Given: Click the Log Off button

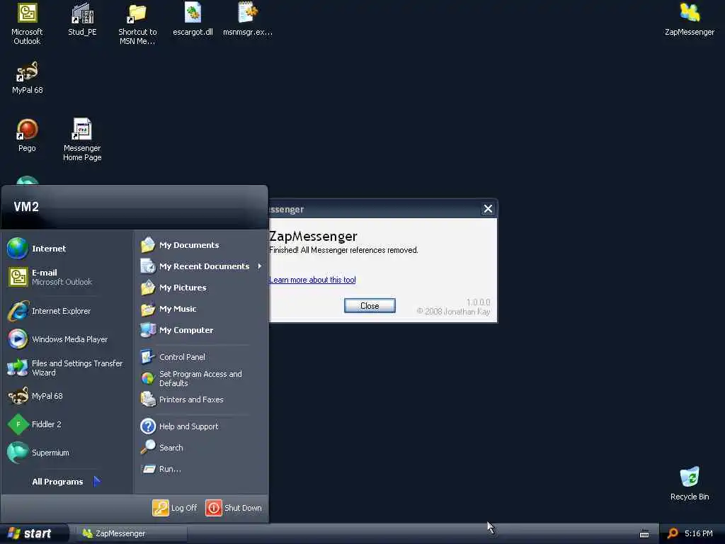Looking at the screenshot, I should pyautogui.click(x=175, y=508).
